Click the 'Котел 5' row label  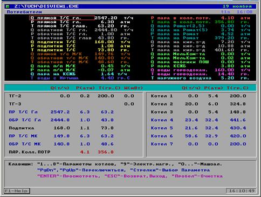(162, 128)
